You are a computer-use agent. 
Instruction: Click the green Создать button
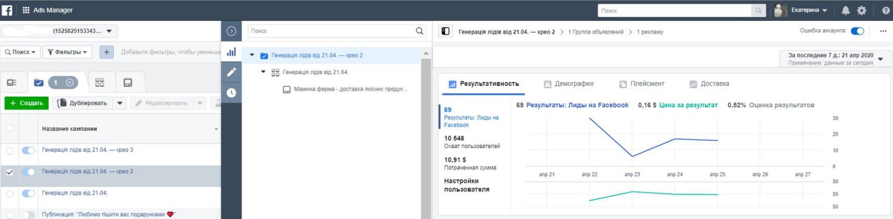(x=26, y=103)
